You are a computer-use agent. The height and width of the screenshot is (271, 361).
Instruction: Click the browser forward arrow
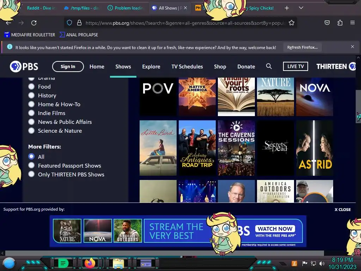click(21, 23)
